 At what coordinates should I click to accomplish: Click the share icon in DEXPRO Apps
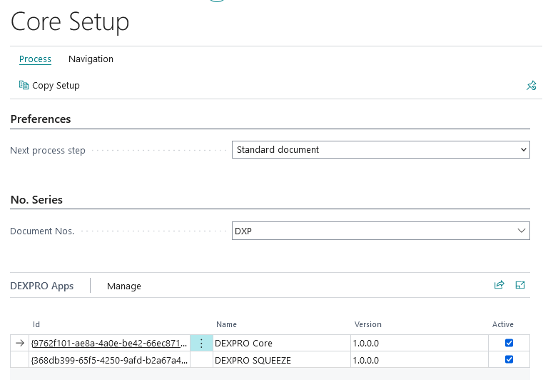pos(499,285)
